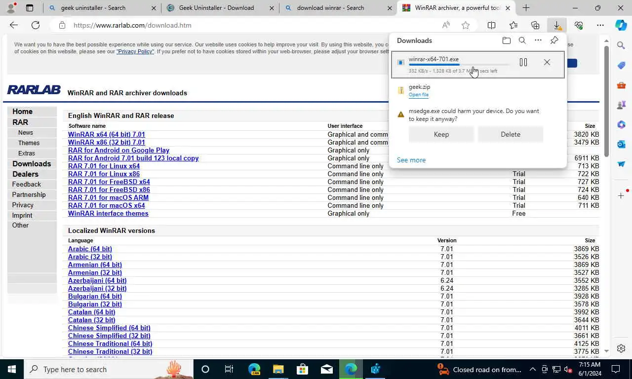632x379 pixels.
Task: Download Arabic (64 bit) version
Action: [x=90, y=249]
